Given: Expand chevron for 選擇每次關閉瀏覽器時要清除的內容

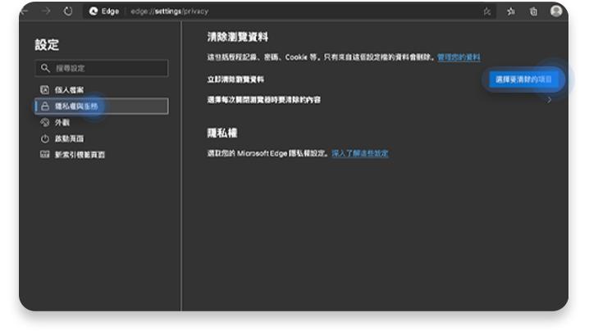Looking at the screenshot, I should click(549, 100).
